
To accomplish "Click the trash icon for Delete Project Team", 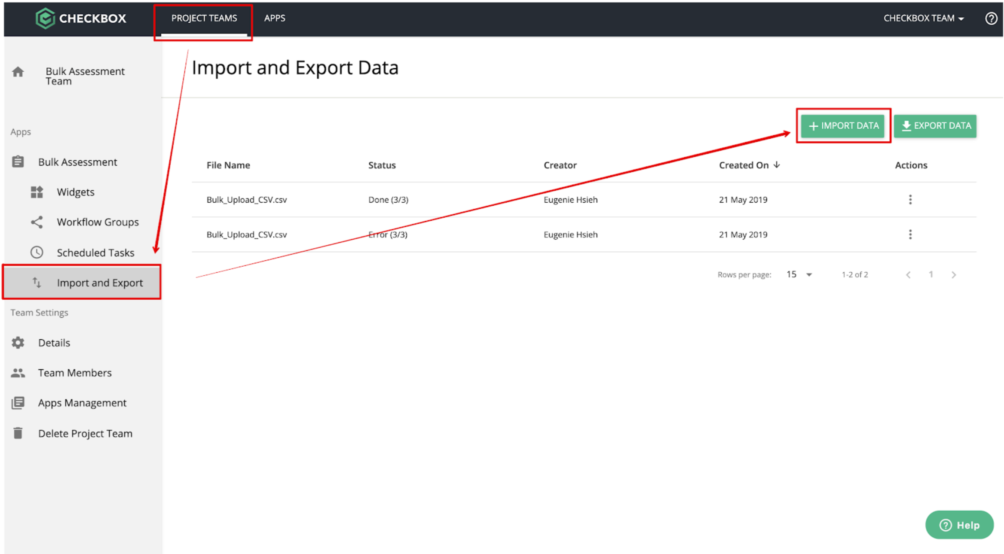I will [18, 433].
